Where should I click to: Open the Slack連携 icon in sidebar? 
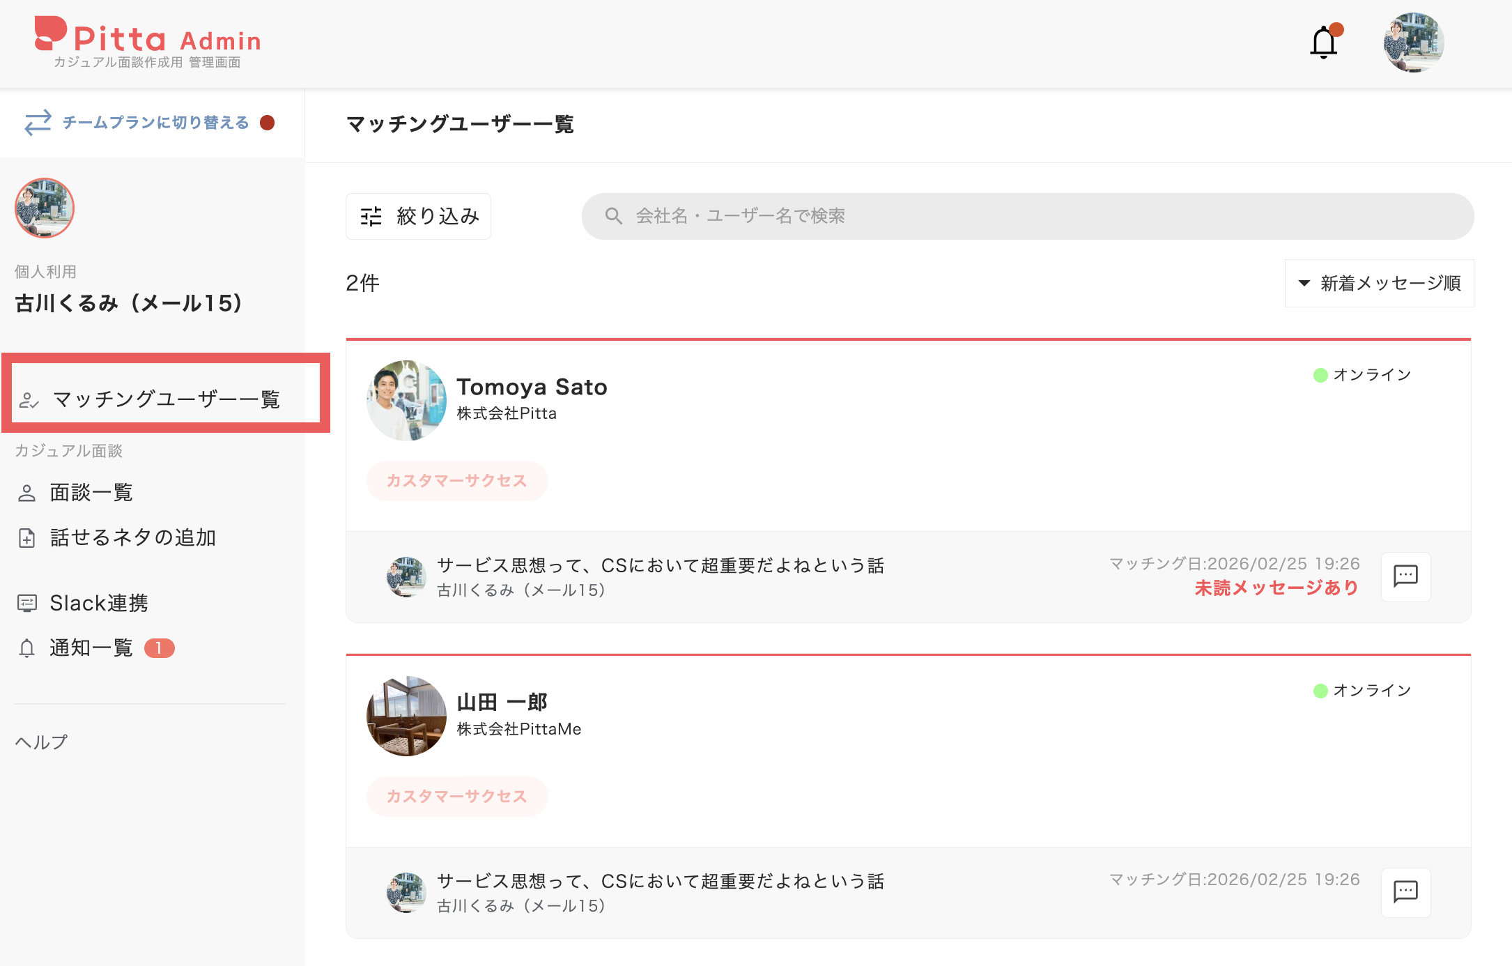point(26,602)
